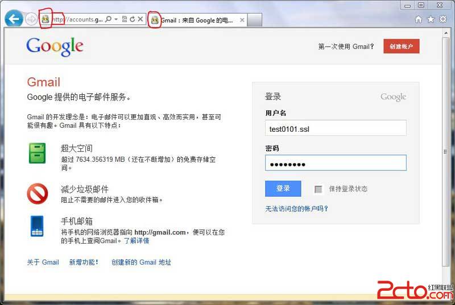Open the favorites star

tap(431, 19)
